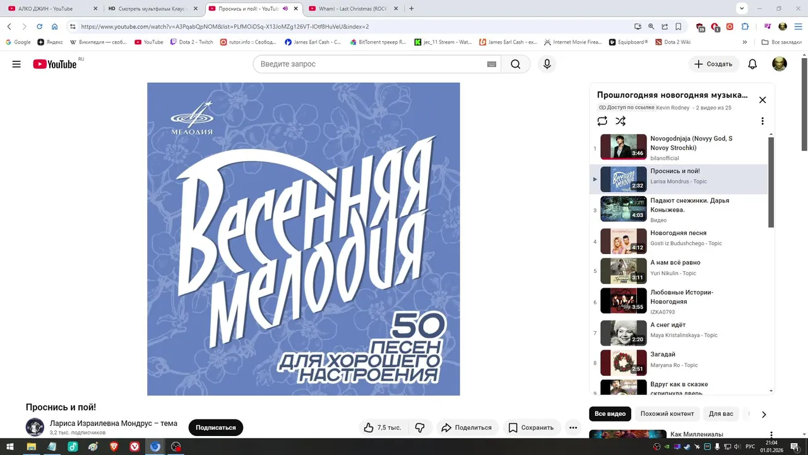Start voice search with the microphone

click(x=547, y=64)
